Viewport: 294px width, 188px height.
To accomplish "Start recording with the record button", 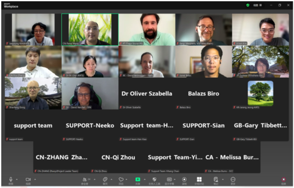I will 184,180.
